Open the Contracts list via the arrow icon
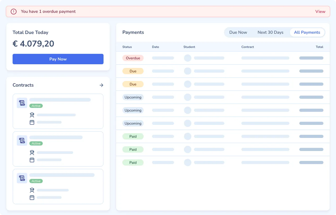 [101, 85]
